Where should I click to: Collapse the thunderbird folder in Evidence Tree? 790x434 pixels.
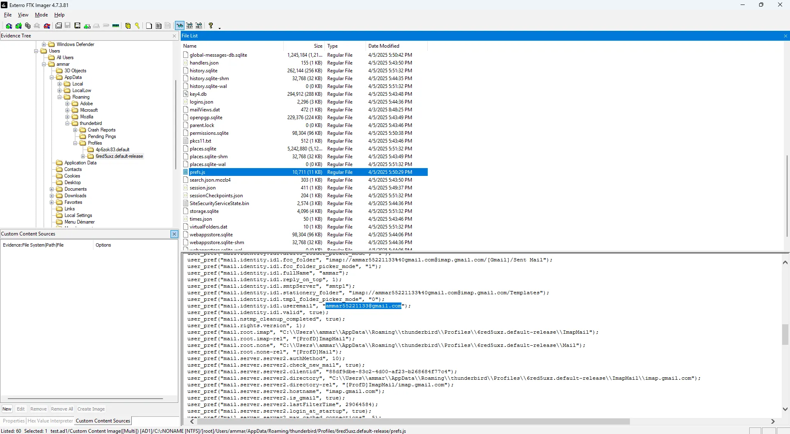point(68,123)
